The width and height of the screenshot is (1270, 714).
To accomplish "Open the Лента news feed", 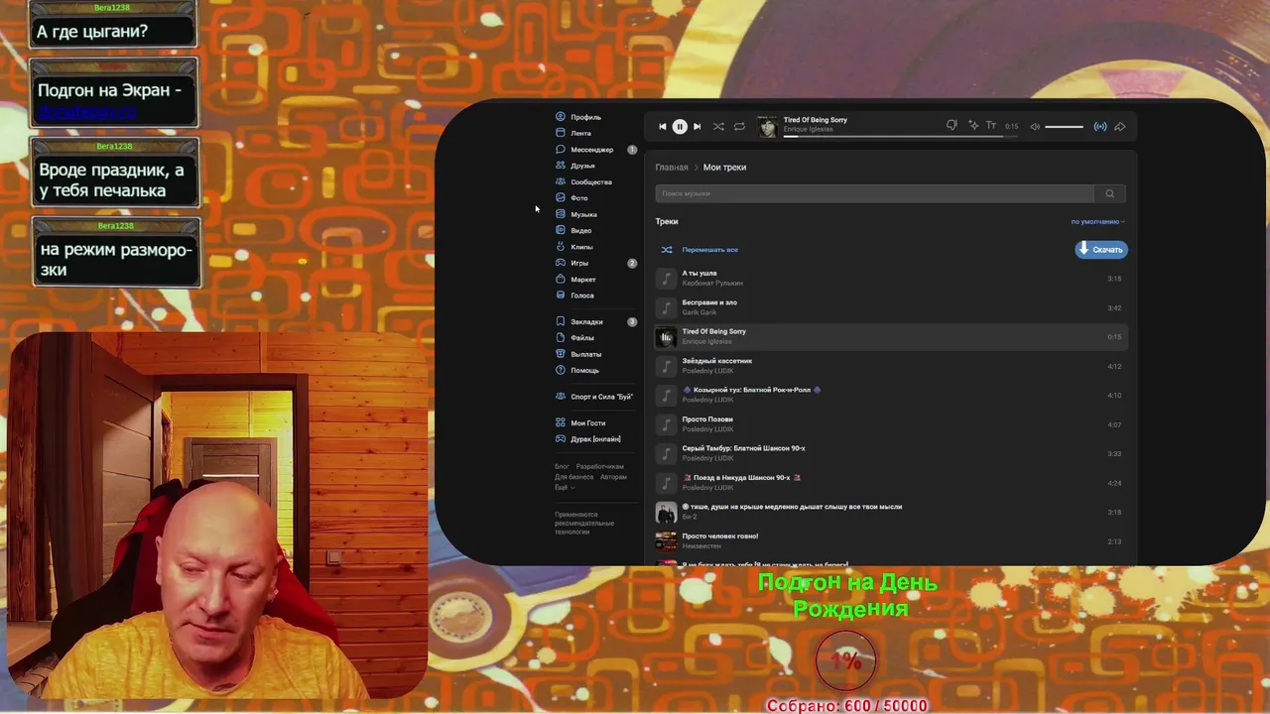I will [x=574, y=133].
